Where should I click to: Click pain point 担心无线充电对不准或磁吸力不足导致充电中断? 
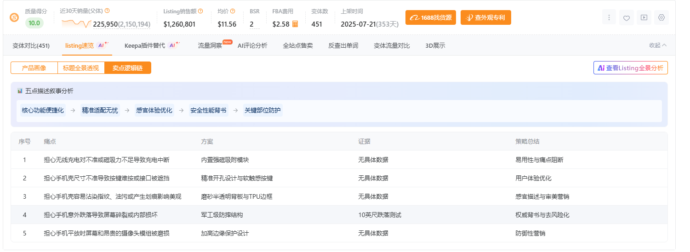coord(107,160)
